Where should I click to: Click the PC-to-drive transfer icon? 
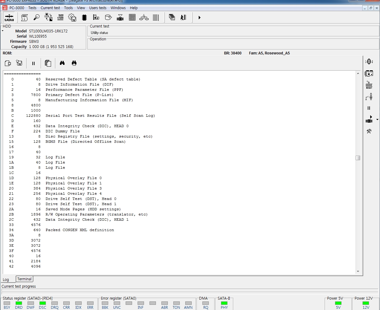point(48,17)
